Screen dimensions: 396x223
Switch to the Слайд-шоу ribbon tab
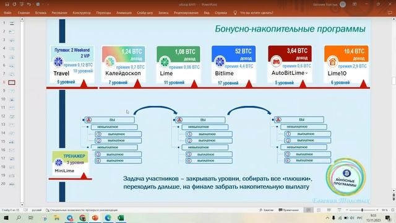click(145, 12)
